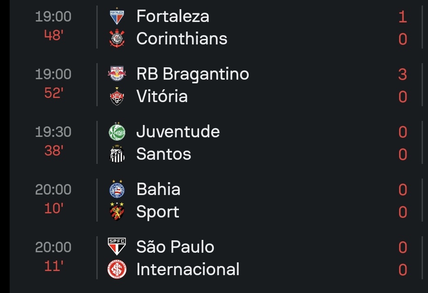Viewport: 428px width, 293px height.
Task: Click Fortaleza's score of 1
Action: [x=402, y=17]
